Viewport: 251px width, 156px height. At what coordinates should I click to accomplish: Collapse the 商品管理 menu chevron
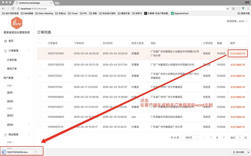point(29,135)
